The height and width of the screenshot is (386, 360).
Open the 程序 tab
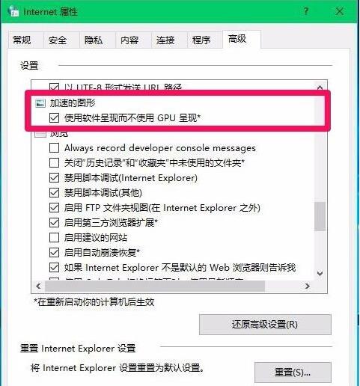tap(201, 40)
